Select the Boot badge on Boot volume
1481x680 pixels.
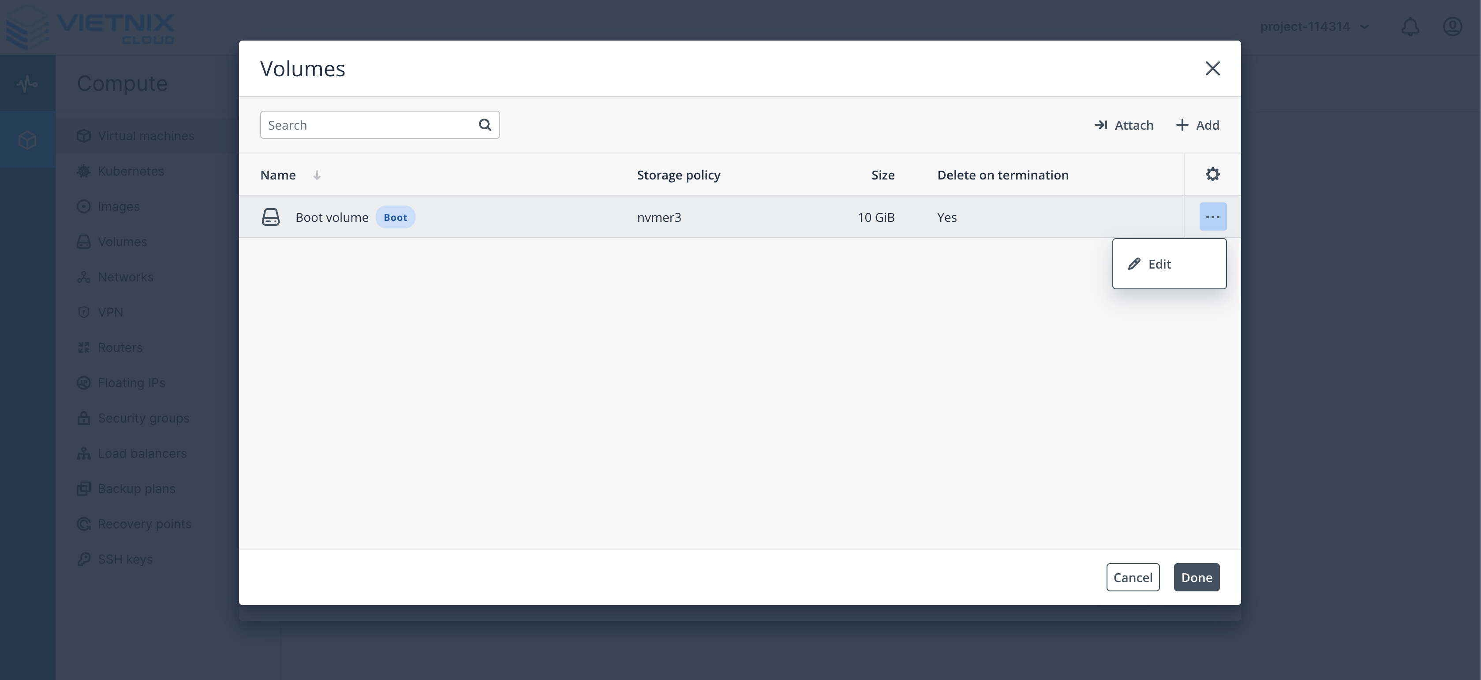(x=395, y=217)
